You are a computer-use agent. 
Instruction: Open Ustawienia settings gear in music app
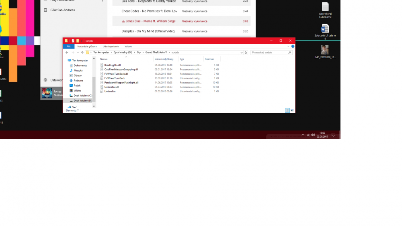tap(45, 80)
